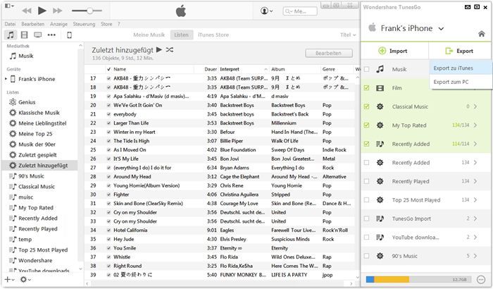Open the iTunes account menu icon
The width and height of the screenshot is (493, 289).
coord(266,11)
